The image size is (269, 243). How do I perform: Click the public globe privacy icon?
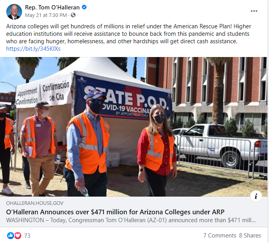73,15
